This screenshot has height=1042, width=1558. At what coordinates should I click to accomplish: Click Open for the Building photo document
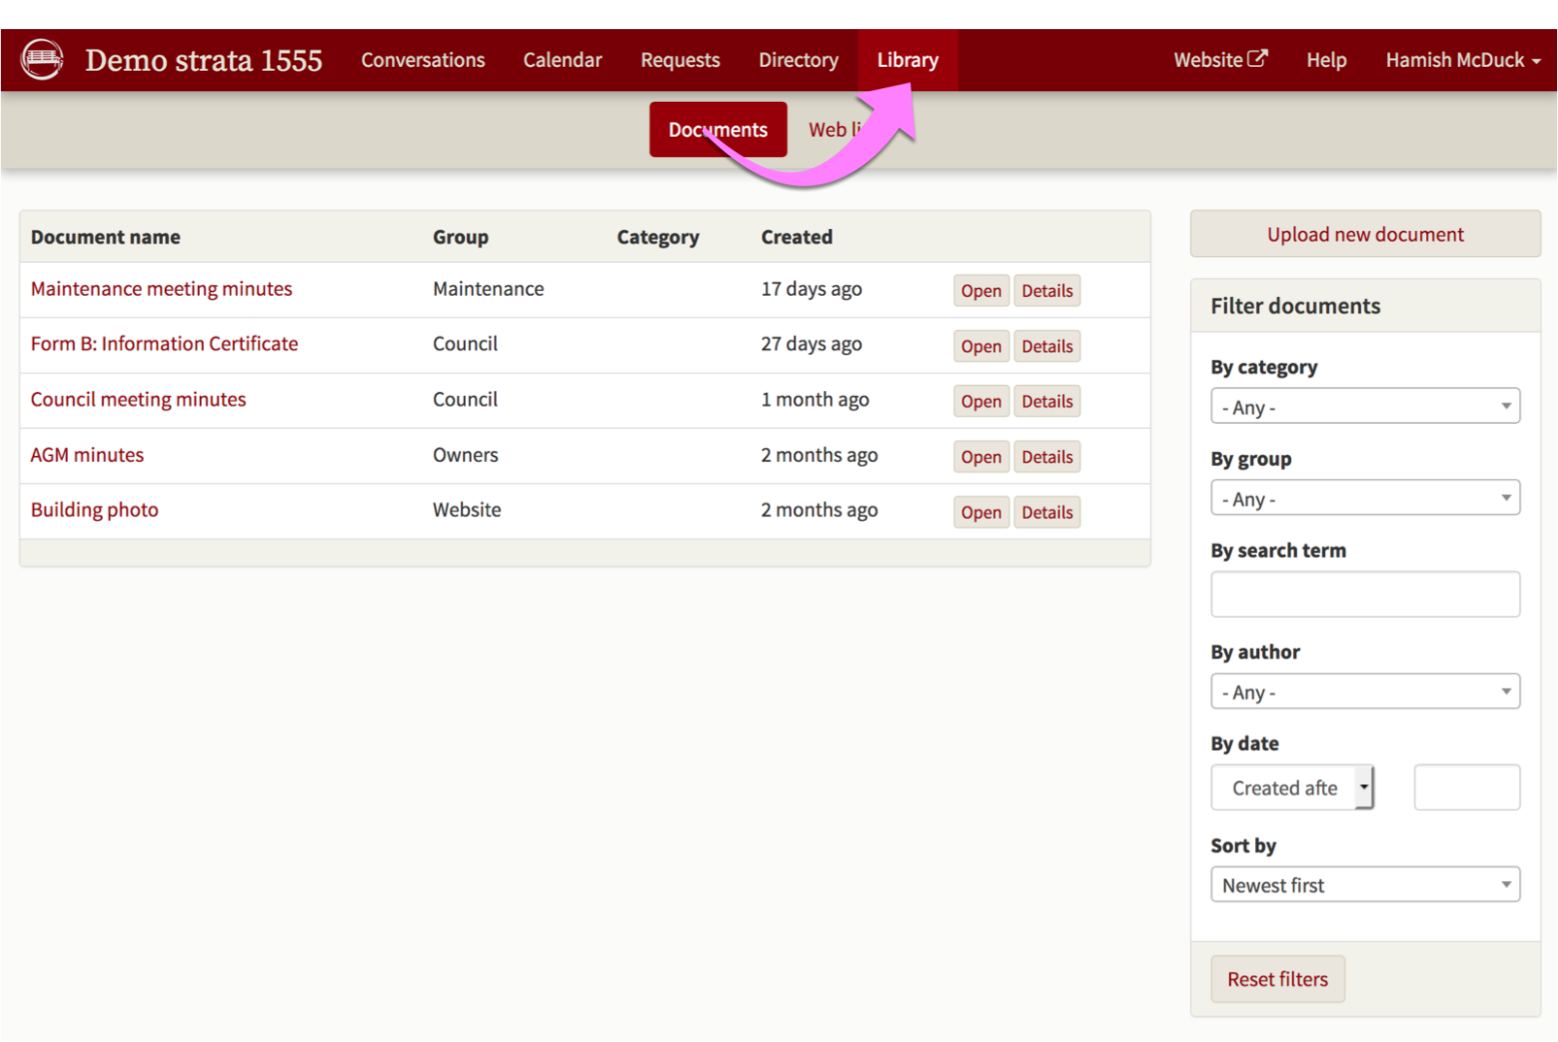pyautogui.click(x=980, y=512)
